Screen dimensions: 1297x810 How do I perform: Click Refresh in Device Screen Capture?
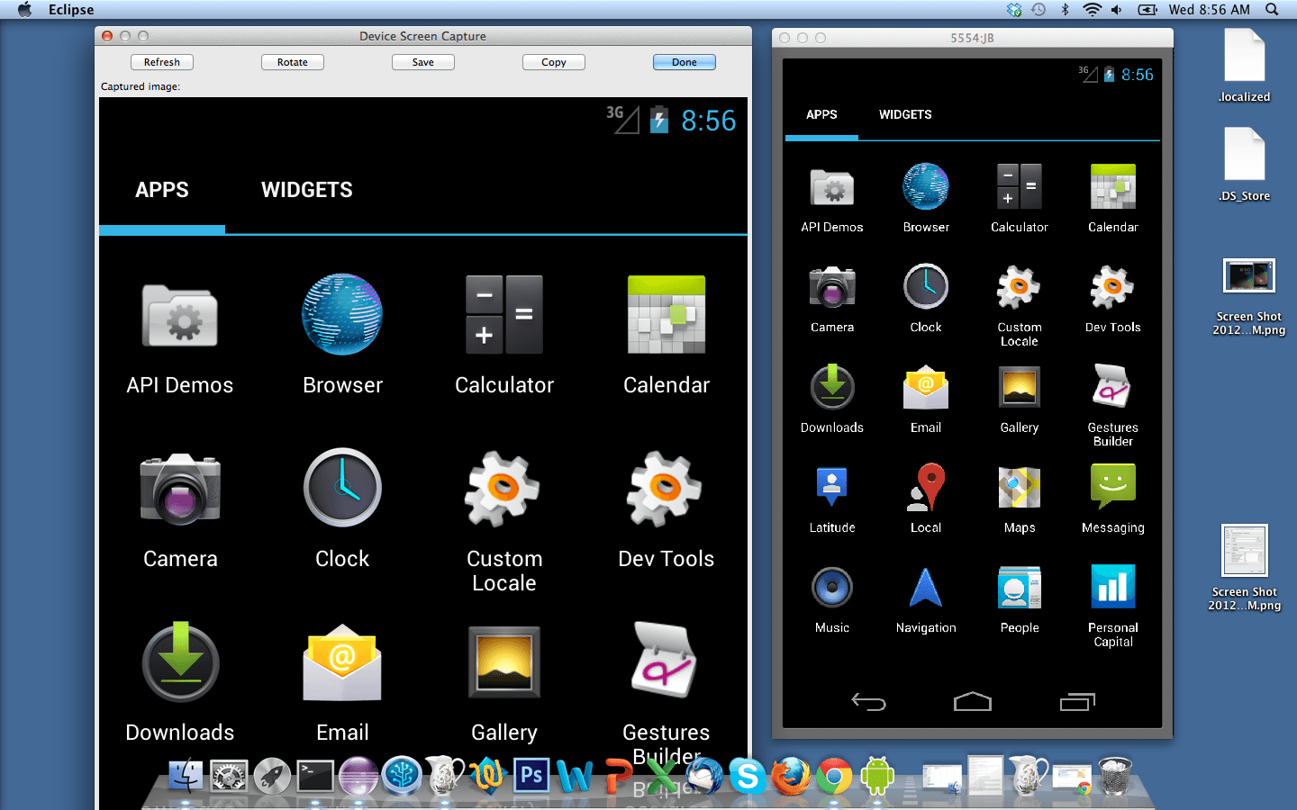pyautogui.click(x=162, y=62)
